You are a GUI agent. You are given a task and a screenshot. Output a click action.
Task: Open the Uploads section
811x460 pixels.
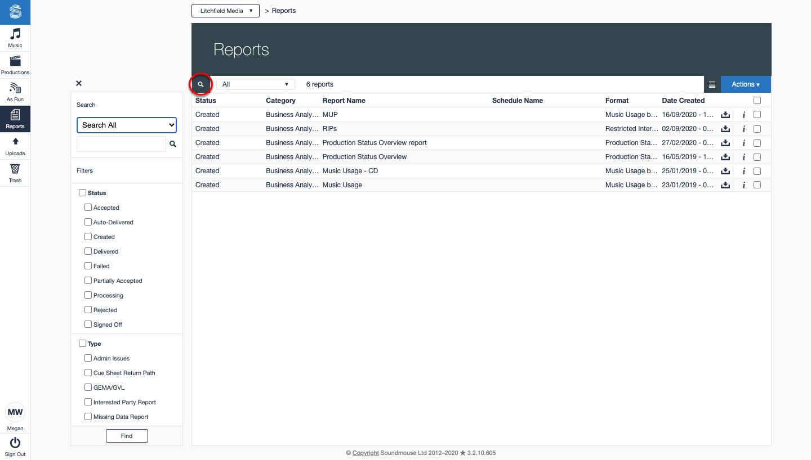[x=15, y=146]
